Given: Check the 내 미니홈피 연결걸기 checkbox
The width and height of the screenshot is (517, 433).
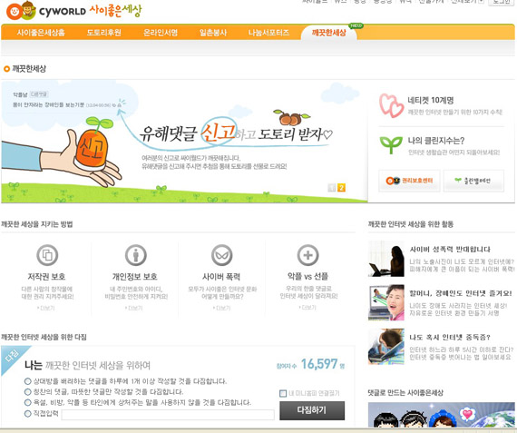Looking at the screenshot, I should pos(283,393).
